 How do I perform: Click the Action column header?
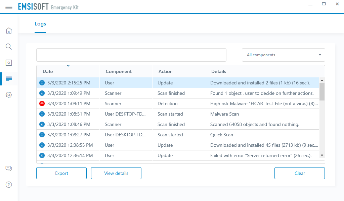click(x=165, y=71)
